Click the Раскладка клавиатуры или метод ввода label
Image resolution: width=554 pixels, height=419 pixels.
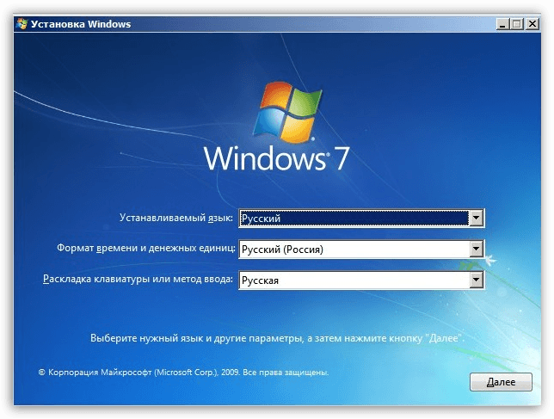(137, 280)
